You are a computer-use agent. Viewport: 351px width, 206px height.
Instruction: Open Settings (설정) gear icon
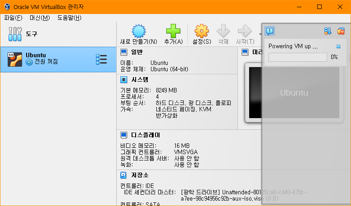click(201, 31)
